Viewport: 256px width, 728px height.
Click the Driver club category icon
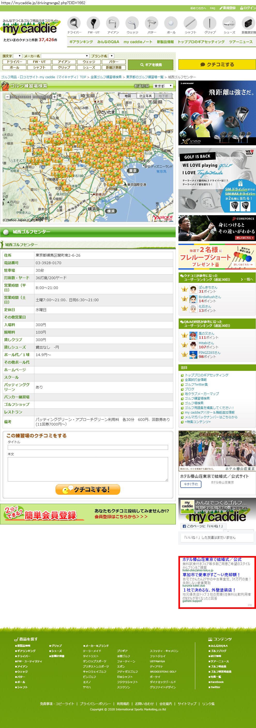pyautogui.click(x=74, y=23)
